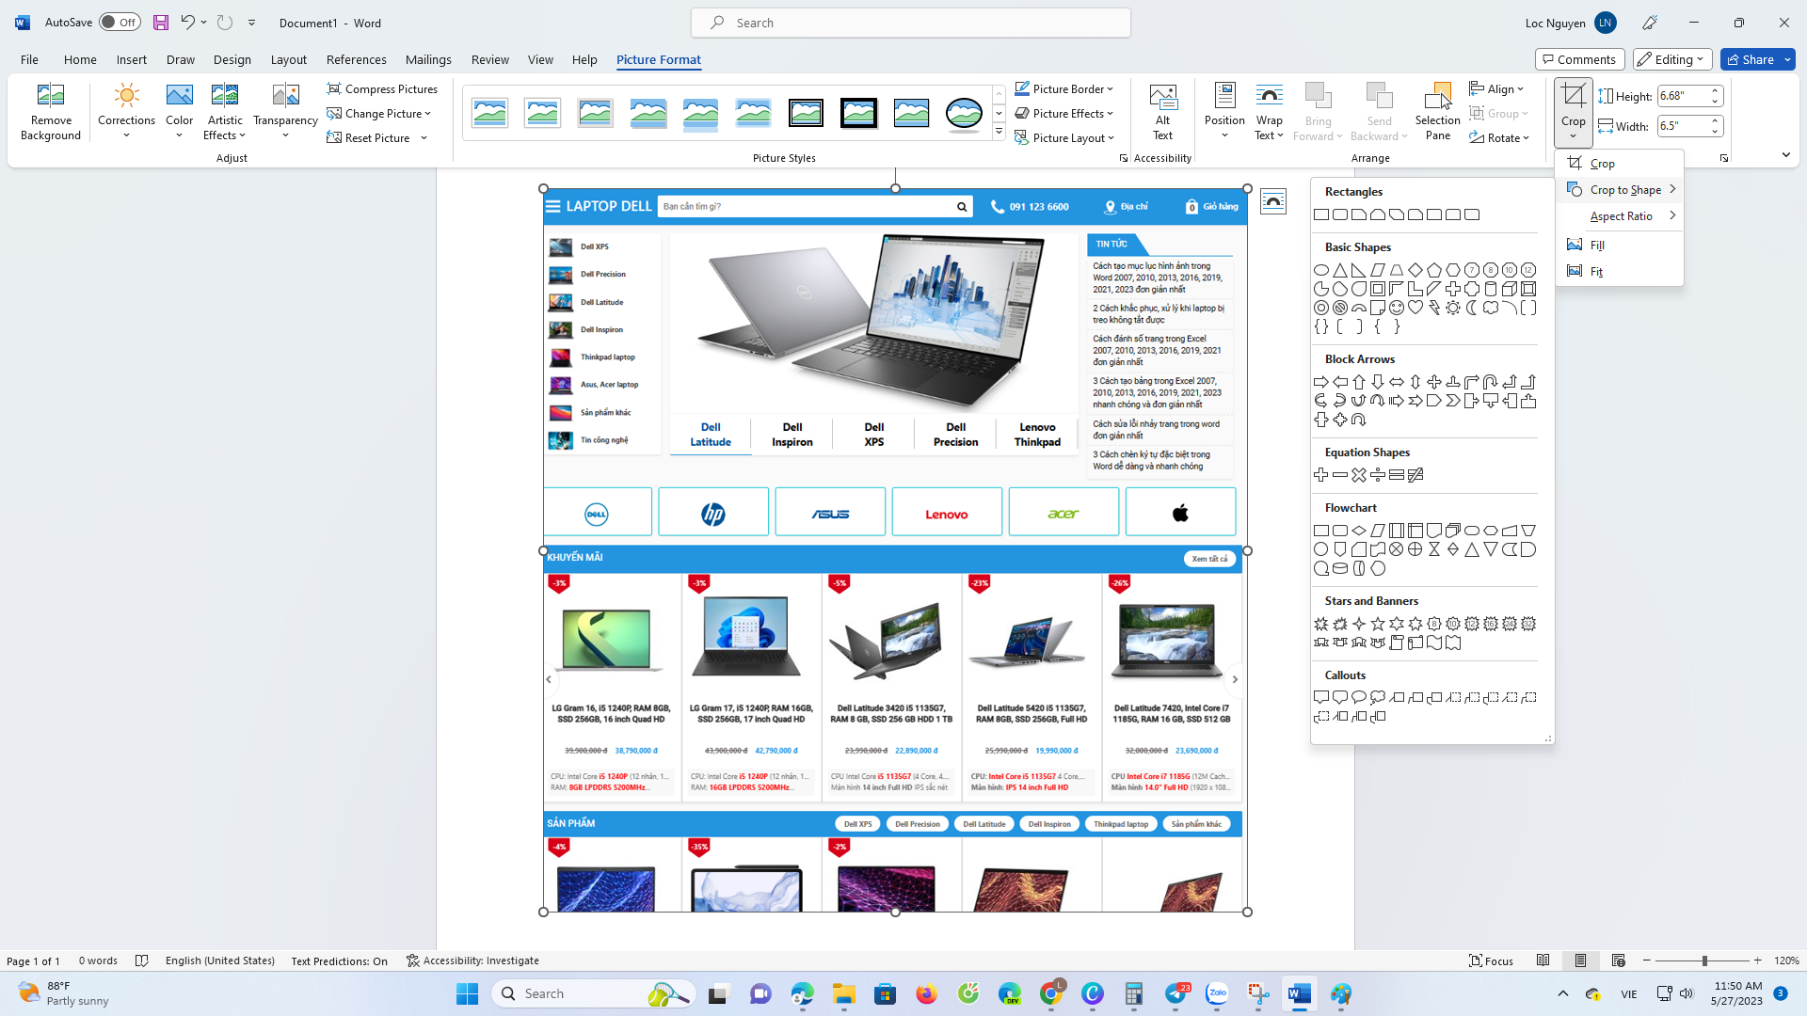Image resolution: width=1807 pixels, height=1016 pixels.
Task: Click the Crop tool icon in ribbon
Action: point(1573,95)
